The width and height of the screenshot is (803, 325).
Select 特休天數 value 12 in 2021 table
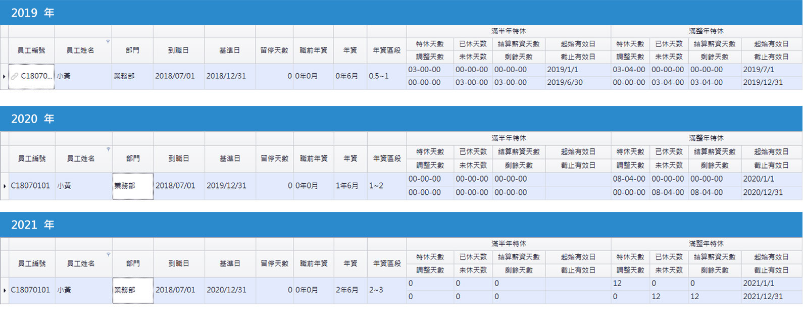point(630,284)
